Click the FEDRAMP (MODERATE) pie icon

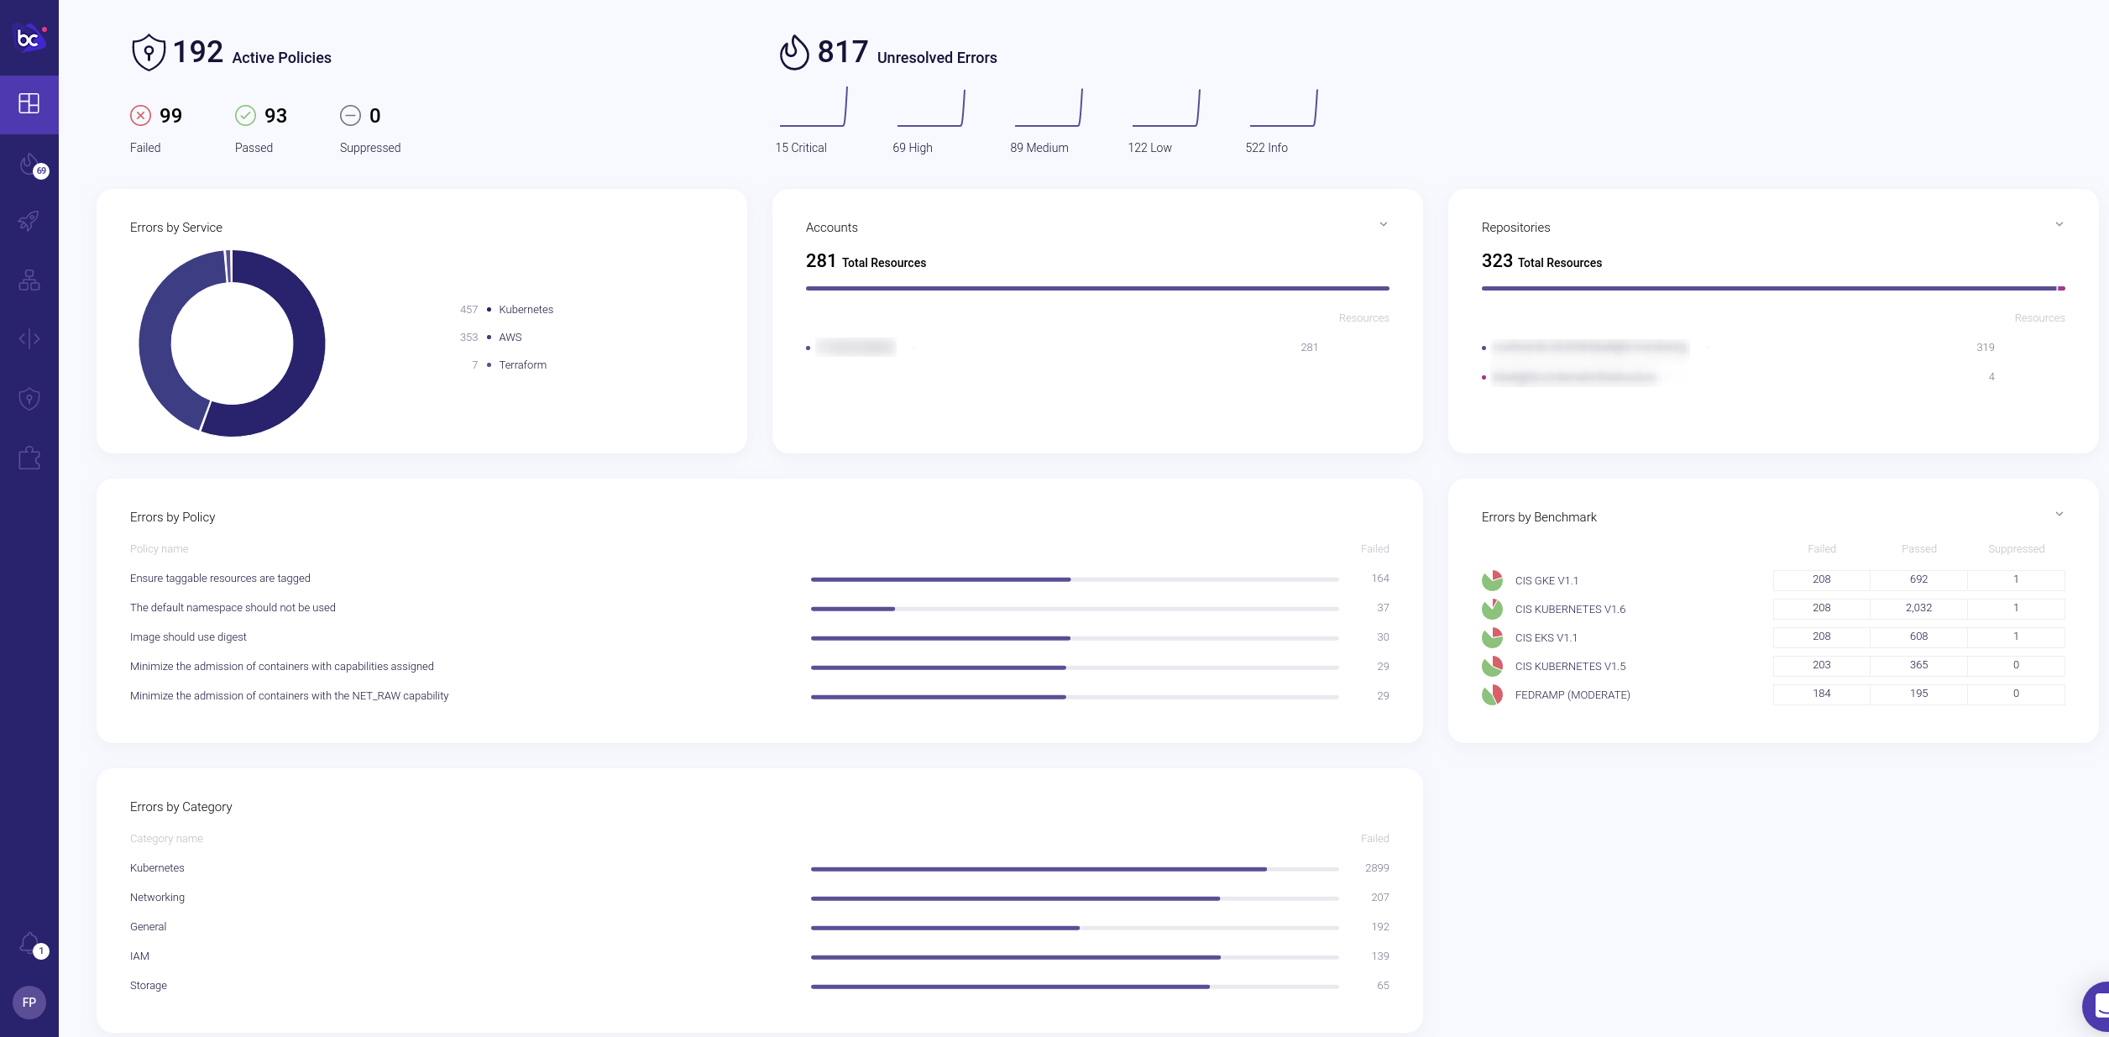[x=1492, y=694]
